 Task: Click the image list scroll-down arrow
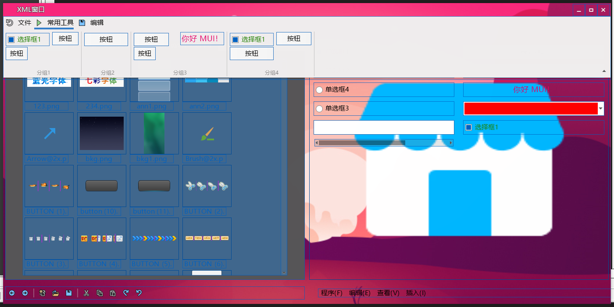point(284,272)
